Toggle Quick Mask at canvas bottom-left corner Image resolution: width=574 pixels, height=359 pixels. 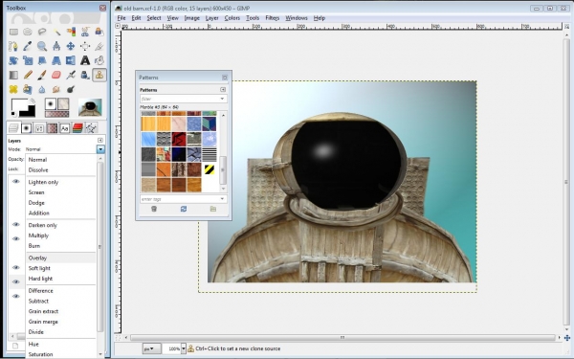coord(118,337)
